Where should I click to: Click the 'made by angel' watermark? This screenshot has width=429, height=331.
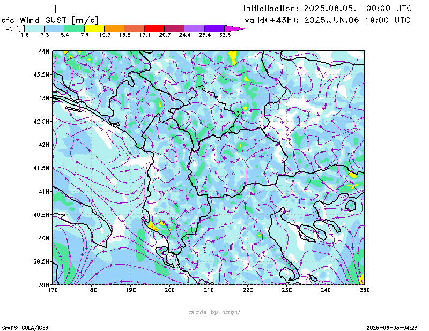click(x=214, y=312)
